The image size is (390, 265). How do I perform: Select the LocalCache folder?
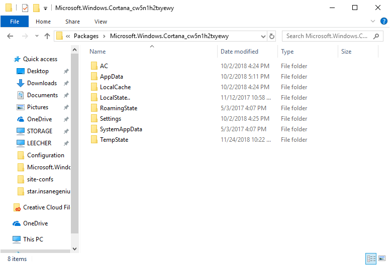point(115,87)
